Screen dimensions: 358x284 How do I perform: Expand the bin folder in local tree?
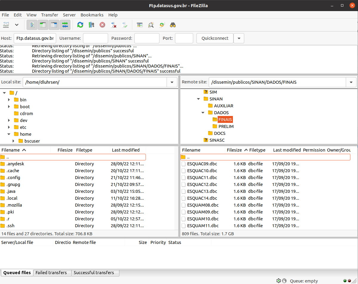(9, 100)
